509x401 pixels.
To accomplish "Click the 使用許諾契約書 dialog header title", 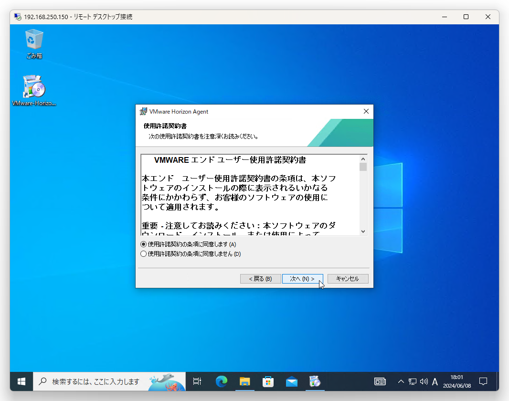I will click(x=165, y=126).
